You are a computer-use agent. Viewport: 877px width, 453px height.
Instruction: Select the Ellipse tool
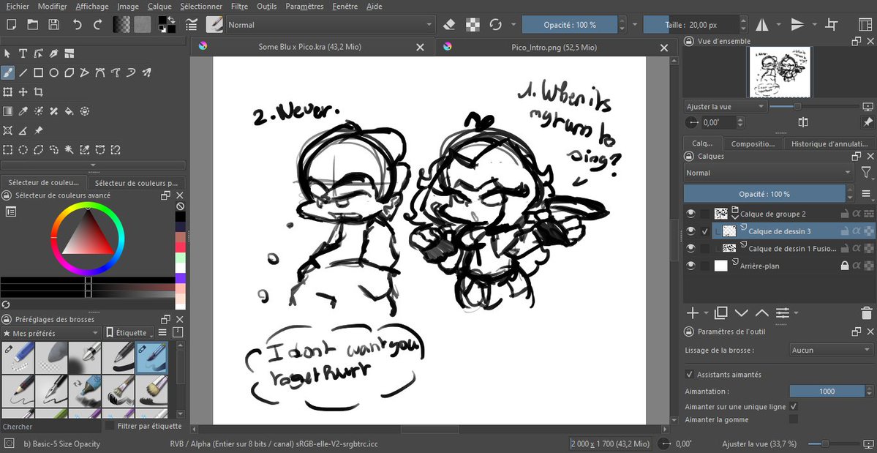point(53,72)
